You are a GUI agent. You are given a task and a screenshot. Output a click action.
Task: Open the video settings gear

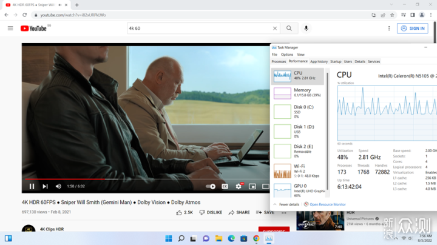tap(239, 186)
